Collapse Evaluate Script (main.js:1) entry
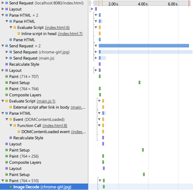193x190 pixels. pos(3,101)
